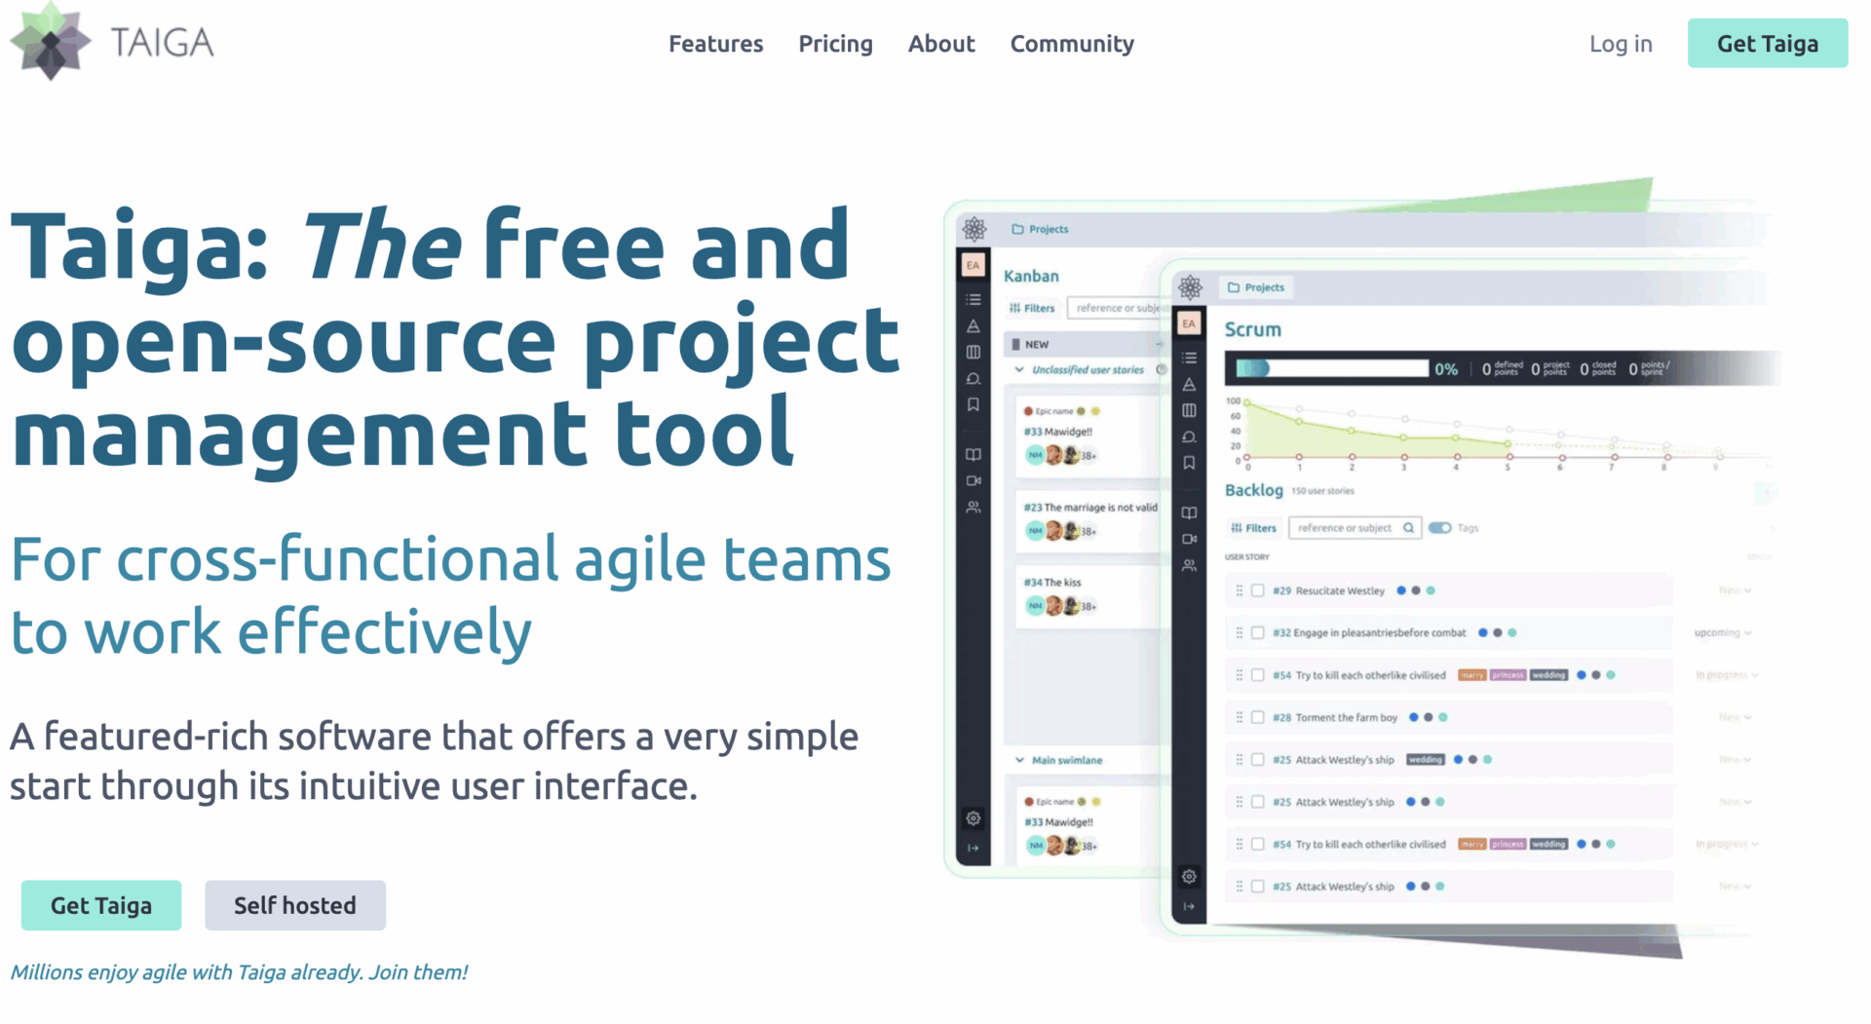Click the Kanban board icon in Scrum sidebar
This screenshot has width=1871, height=1024.
[1189, 410]
